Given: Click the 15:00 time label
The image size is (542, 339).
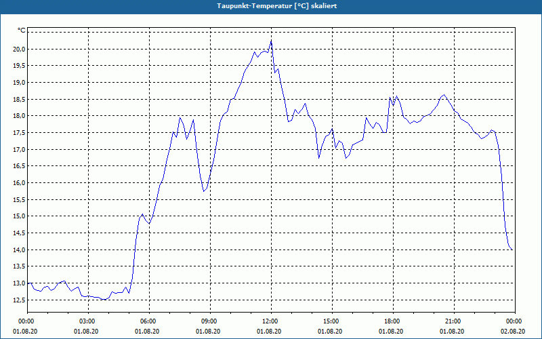Looking at the screenshot, I should point(332,321).
